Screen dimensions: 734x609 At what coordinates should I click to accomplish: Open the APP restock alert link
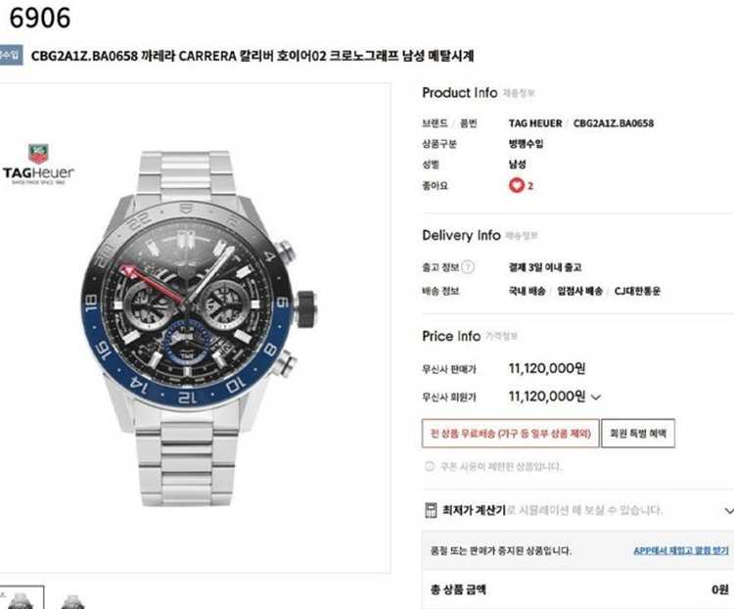[681, 551]
